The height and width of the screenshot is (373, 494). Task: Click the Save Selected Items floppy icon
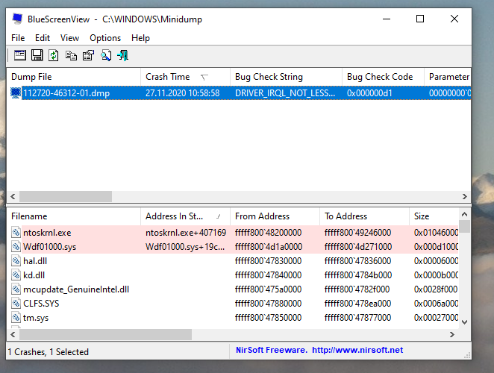[x=37, y=55]
